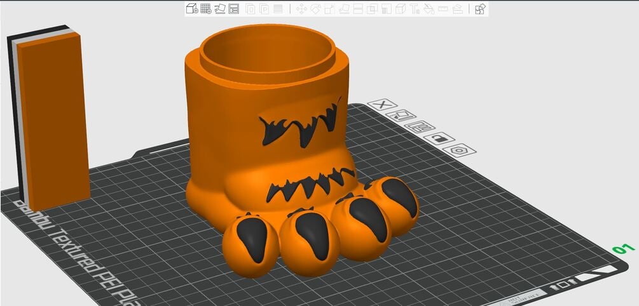
Task: Select the Seam painting tool
Action: pos(401,8)
